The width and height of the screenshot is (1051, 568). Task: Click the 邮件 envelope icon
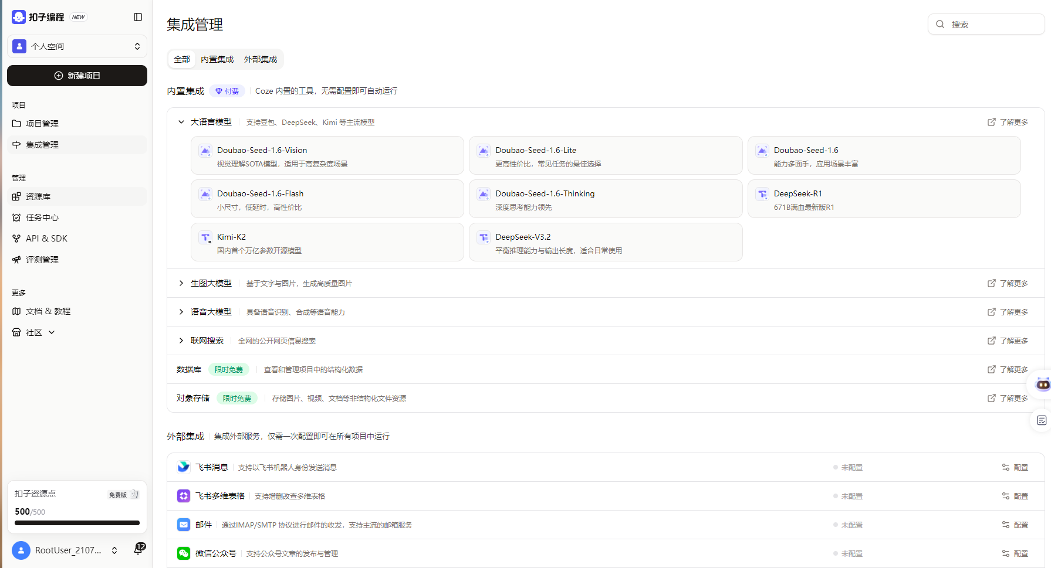coord(184,525)
